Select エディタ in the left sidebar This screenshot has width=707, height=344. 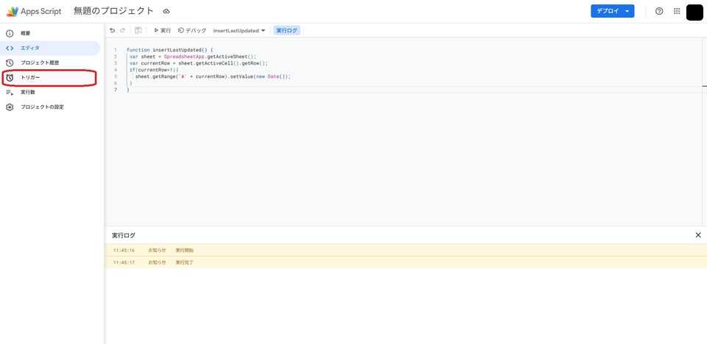[x=30, y=48]
